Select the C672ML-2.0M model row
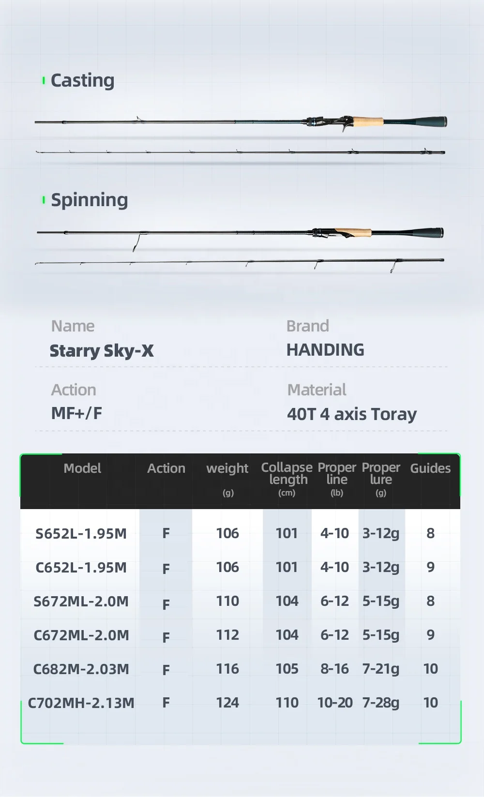Viewport: 484px width, 797px height. [240, 635]
